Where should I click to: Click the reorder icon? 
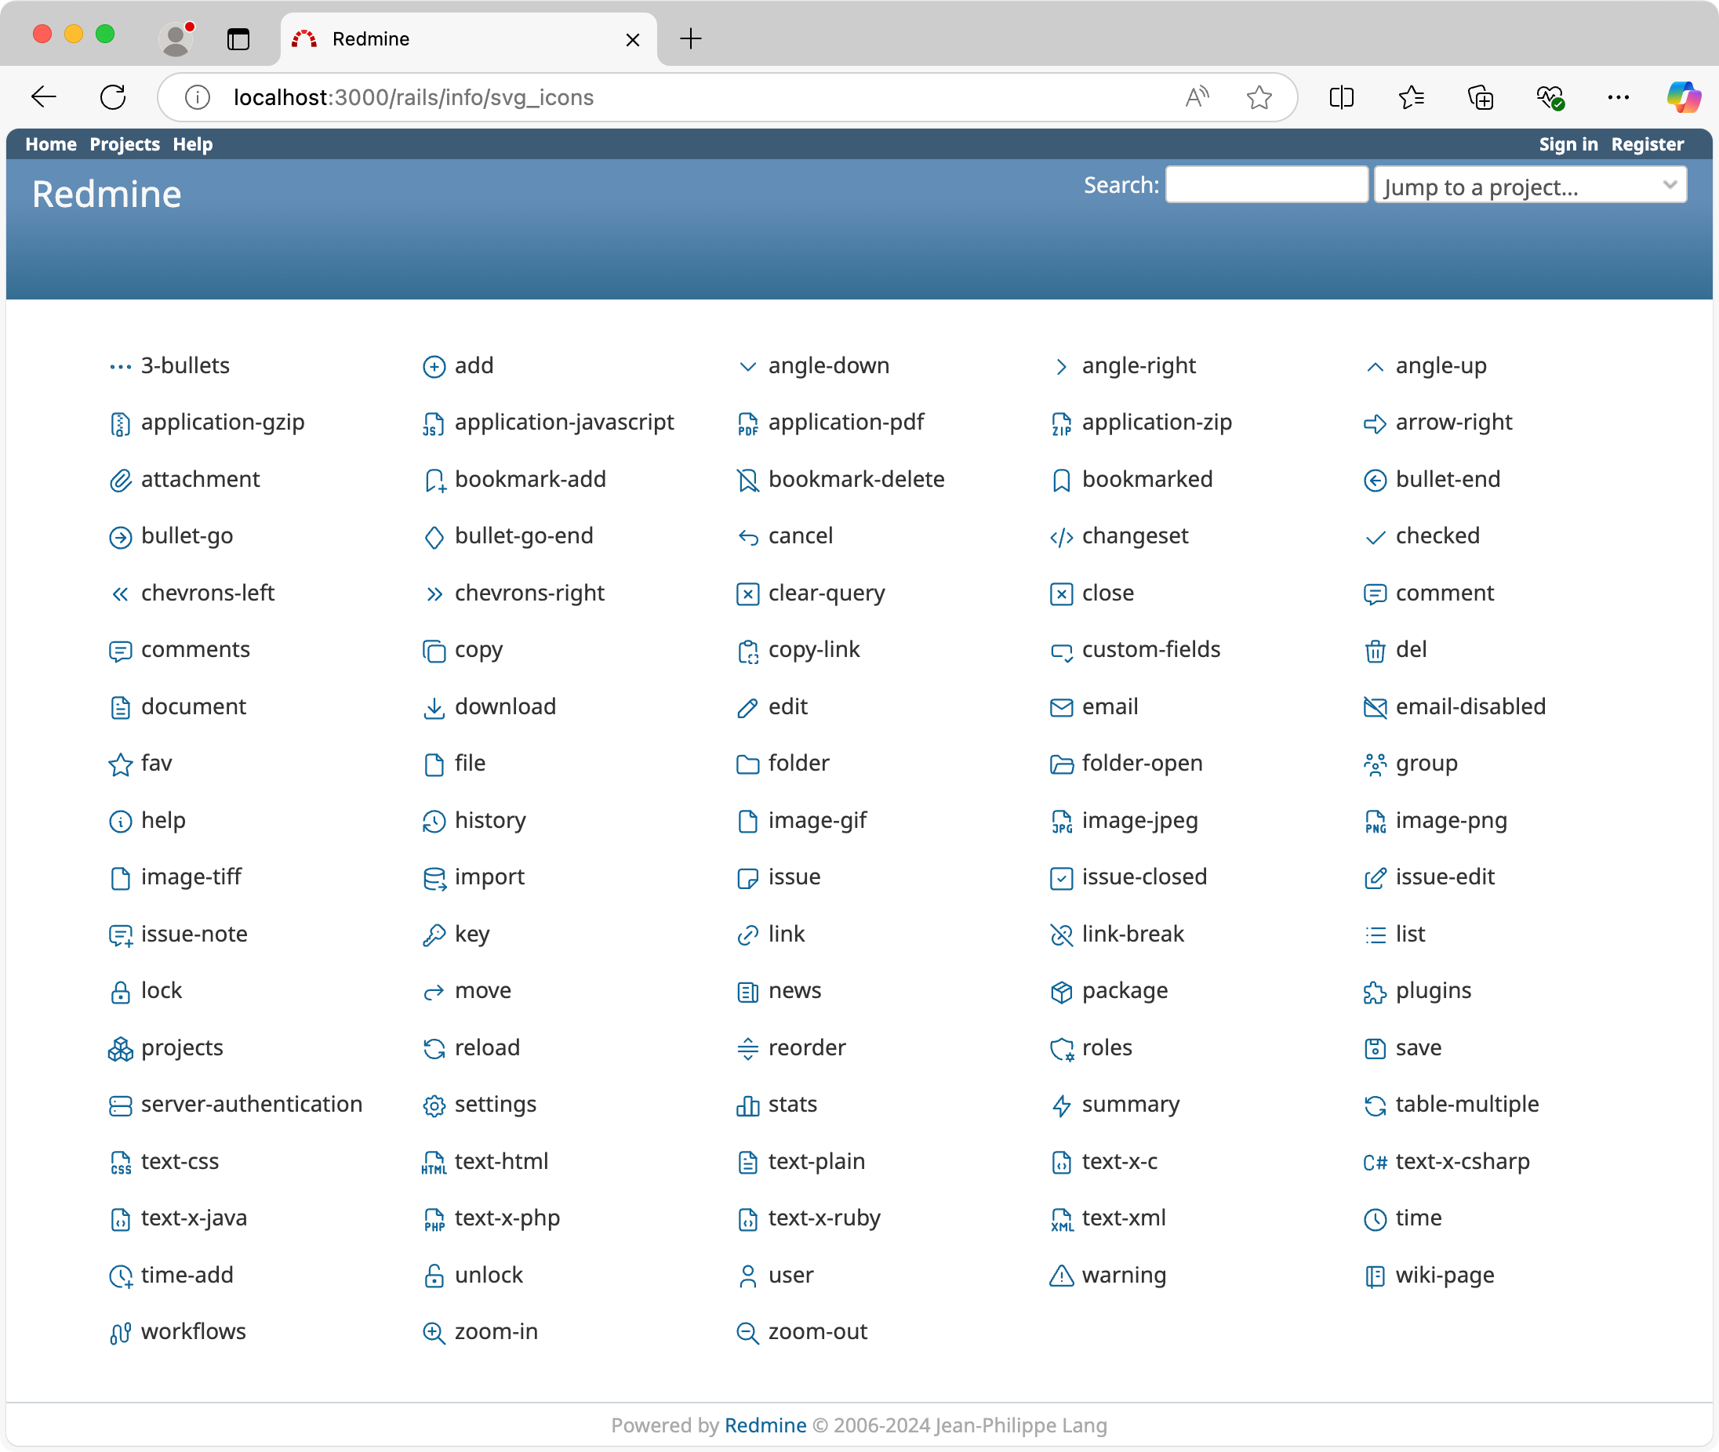[x=747, y=1049]
